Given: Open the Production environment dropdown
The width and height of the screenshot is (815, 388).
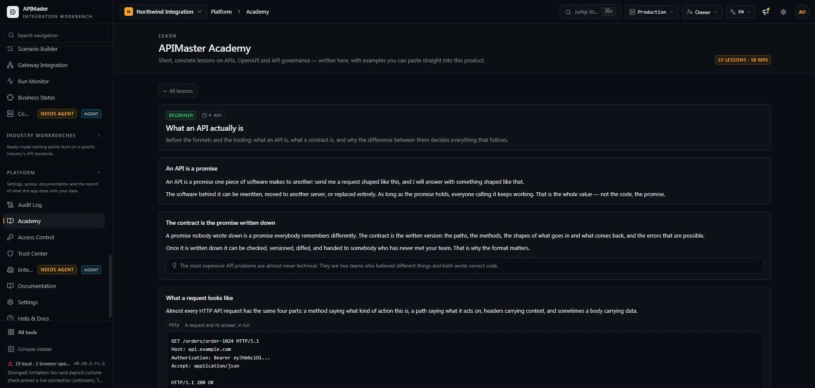Looking at the screenshot, I should 651,12.
